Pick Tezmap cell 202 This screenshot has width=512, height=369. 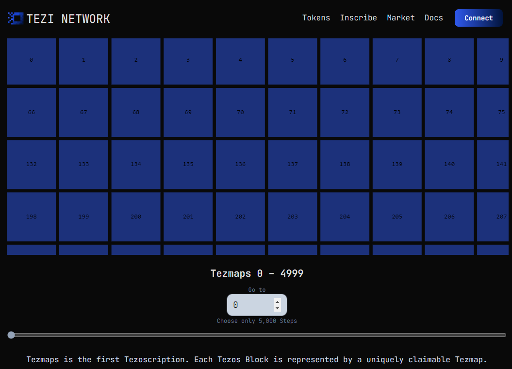[x=240, y=217]
